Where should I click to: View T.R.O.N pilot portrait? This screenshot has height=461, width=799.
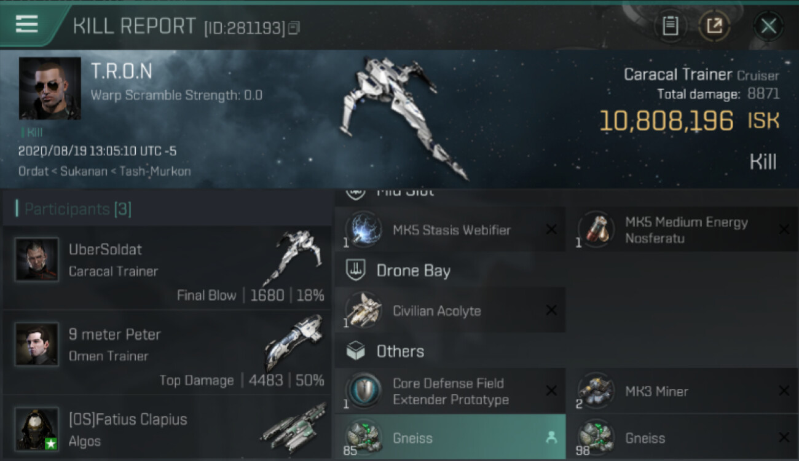50,89
